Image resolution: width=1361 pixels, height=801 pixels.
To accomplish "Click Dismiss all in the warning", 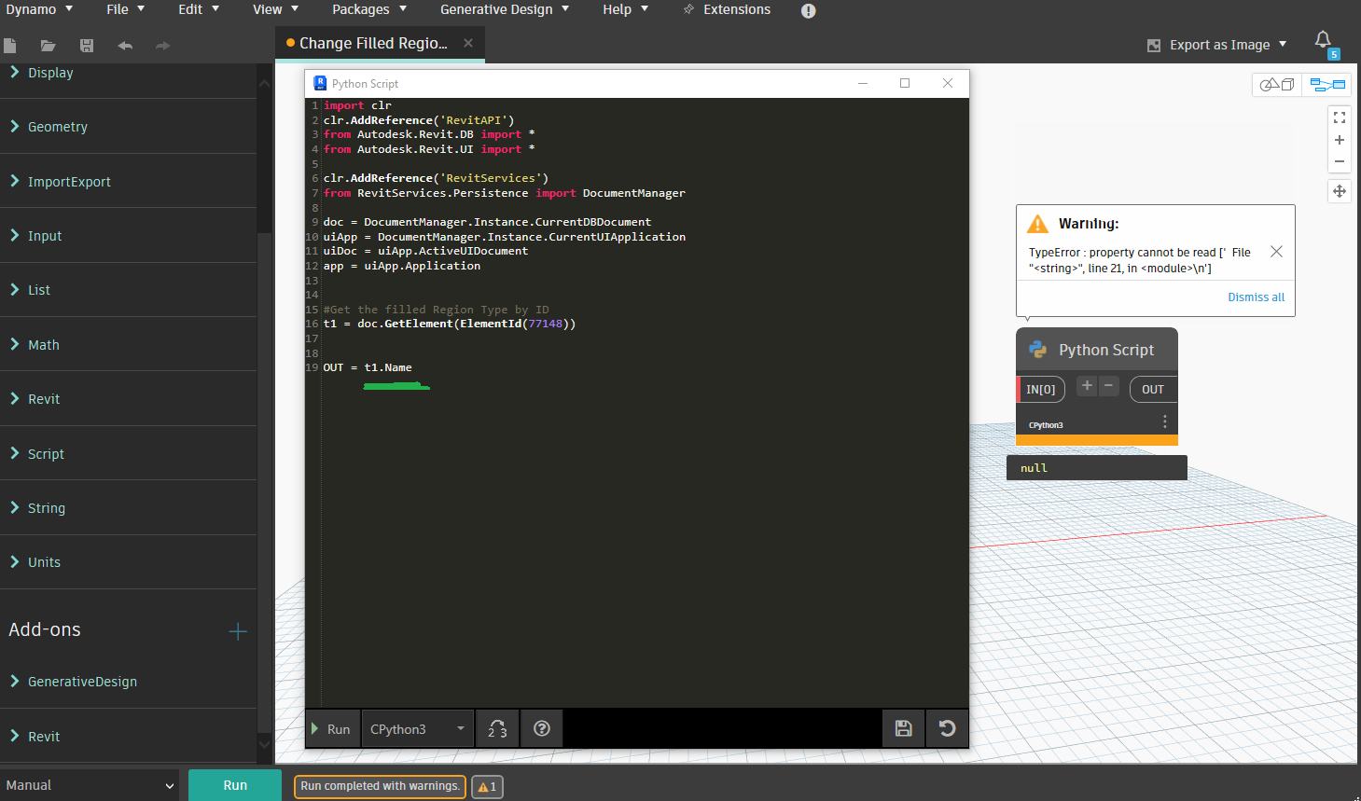I will tap(1256, 297).
